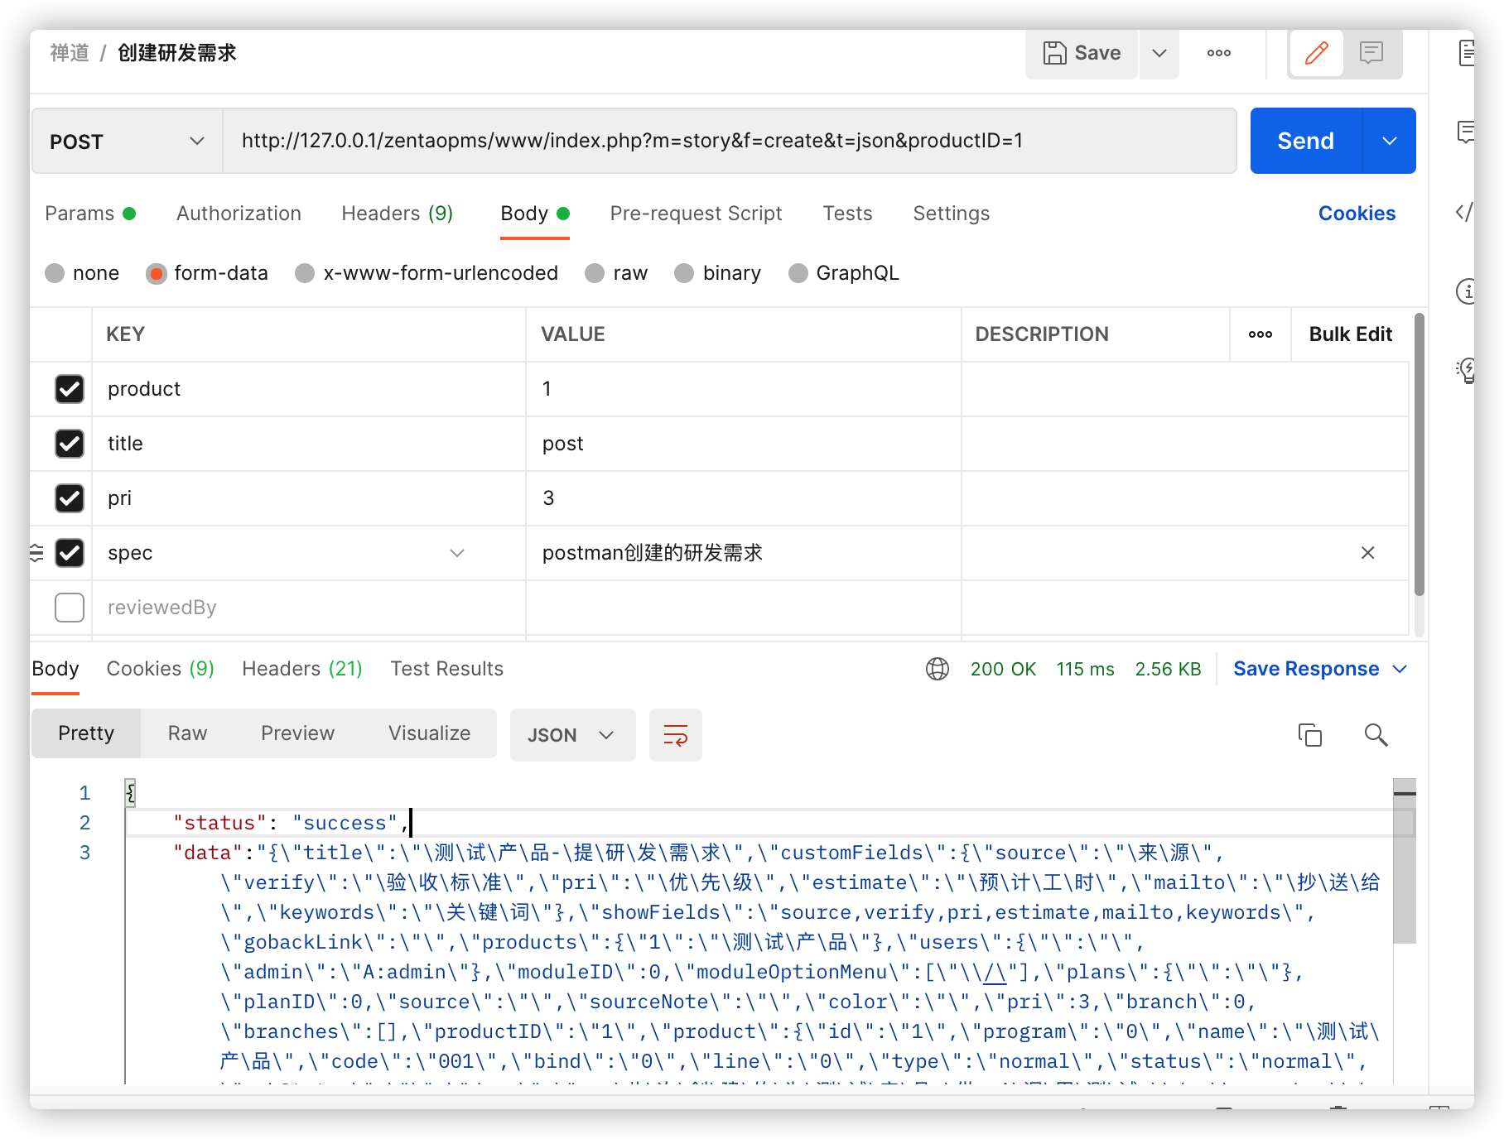Open the Pre-request Script tab
This screenshot has height=1139, width=1504.
(x=696, y=214)
